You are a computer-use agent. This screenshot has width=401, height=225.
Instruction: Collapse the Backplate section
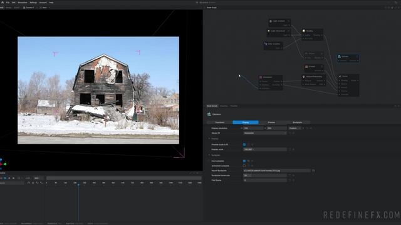209,155
